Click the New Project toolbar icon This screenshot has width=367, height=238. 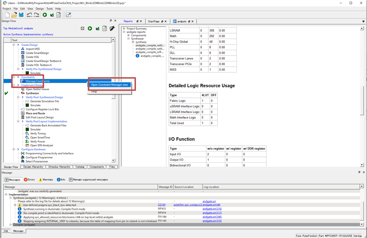pyautogui.click(x=7, y=15)
